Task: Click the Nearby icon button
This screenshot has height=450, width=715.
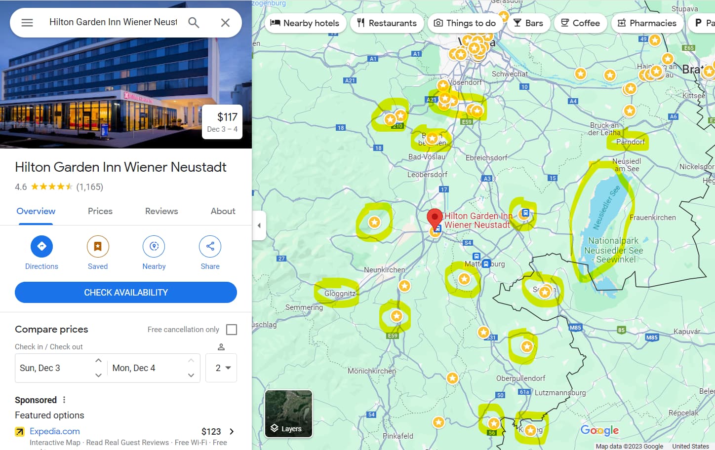Action: tap(154, 246)
